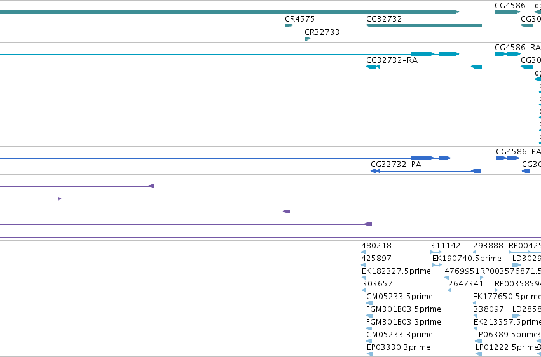Click EST label 303657
The width and height of the screenshot is (541, 357).
tap(377, 284)
